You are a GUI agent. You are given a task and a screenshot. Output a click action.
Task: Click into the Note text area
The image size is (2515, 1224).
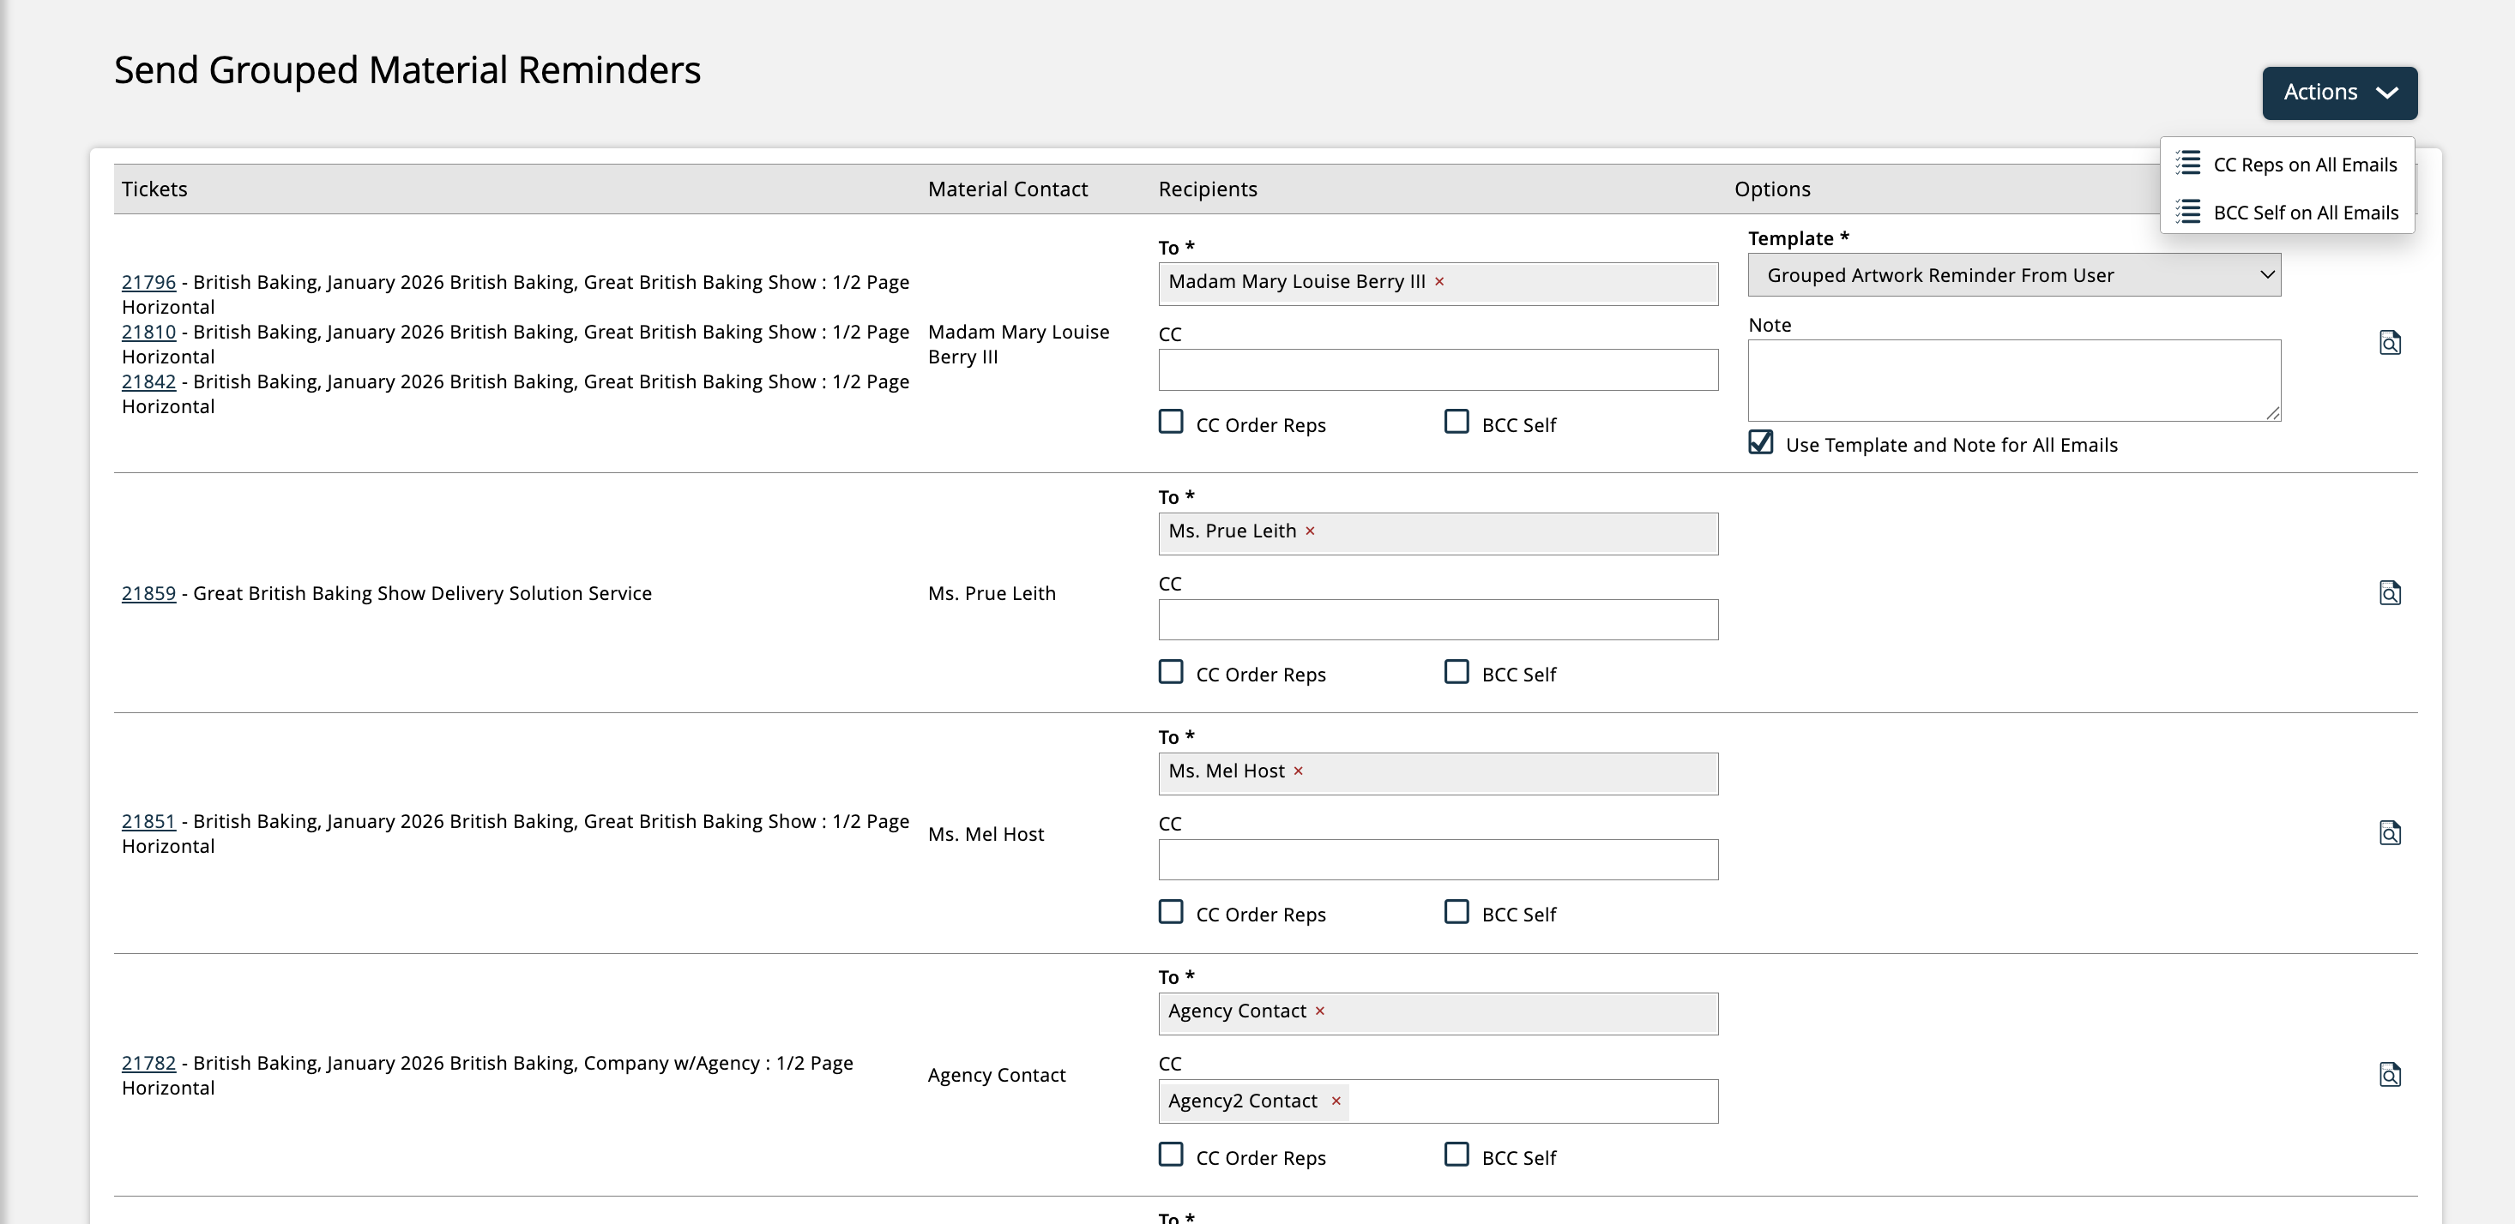pyautogui.click(x=2013, y=381)
